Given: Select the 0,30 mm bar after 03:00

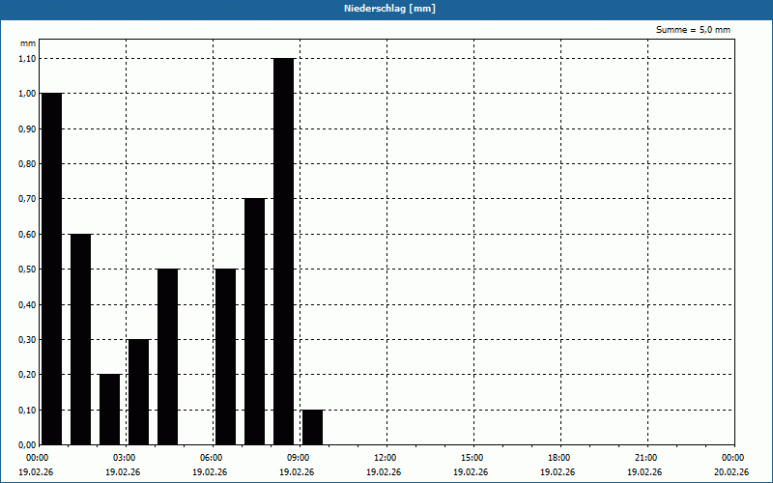Looking at the screenshot, I should tap(138, 392).
